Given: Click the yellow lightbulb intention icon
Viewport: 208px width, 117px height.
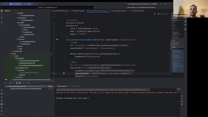Looking at the screenshot, I should click(x=64, y=73).
